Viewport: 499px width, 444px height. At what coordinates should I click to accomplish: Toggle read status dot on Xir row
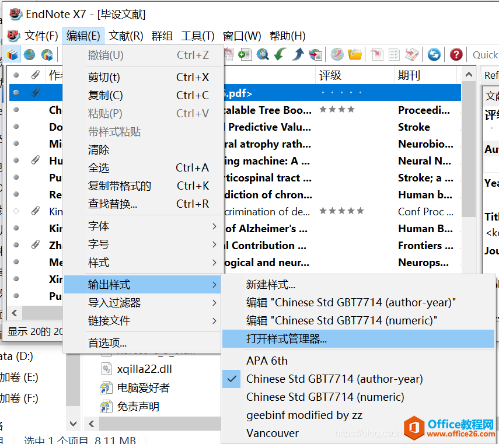[x=16, y=279]
